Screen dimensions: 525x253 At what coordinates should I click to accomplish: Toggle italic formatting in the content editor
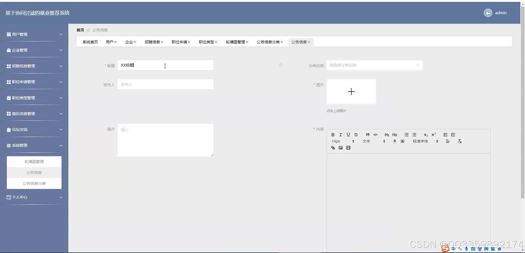(340, 135)
